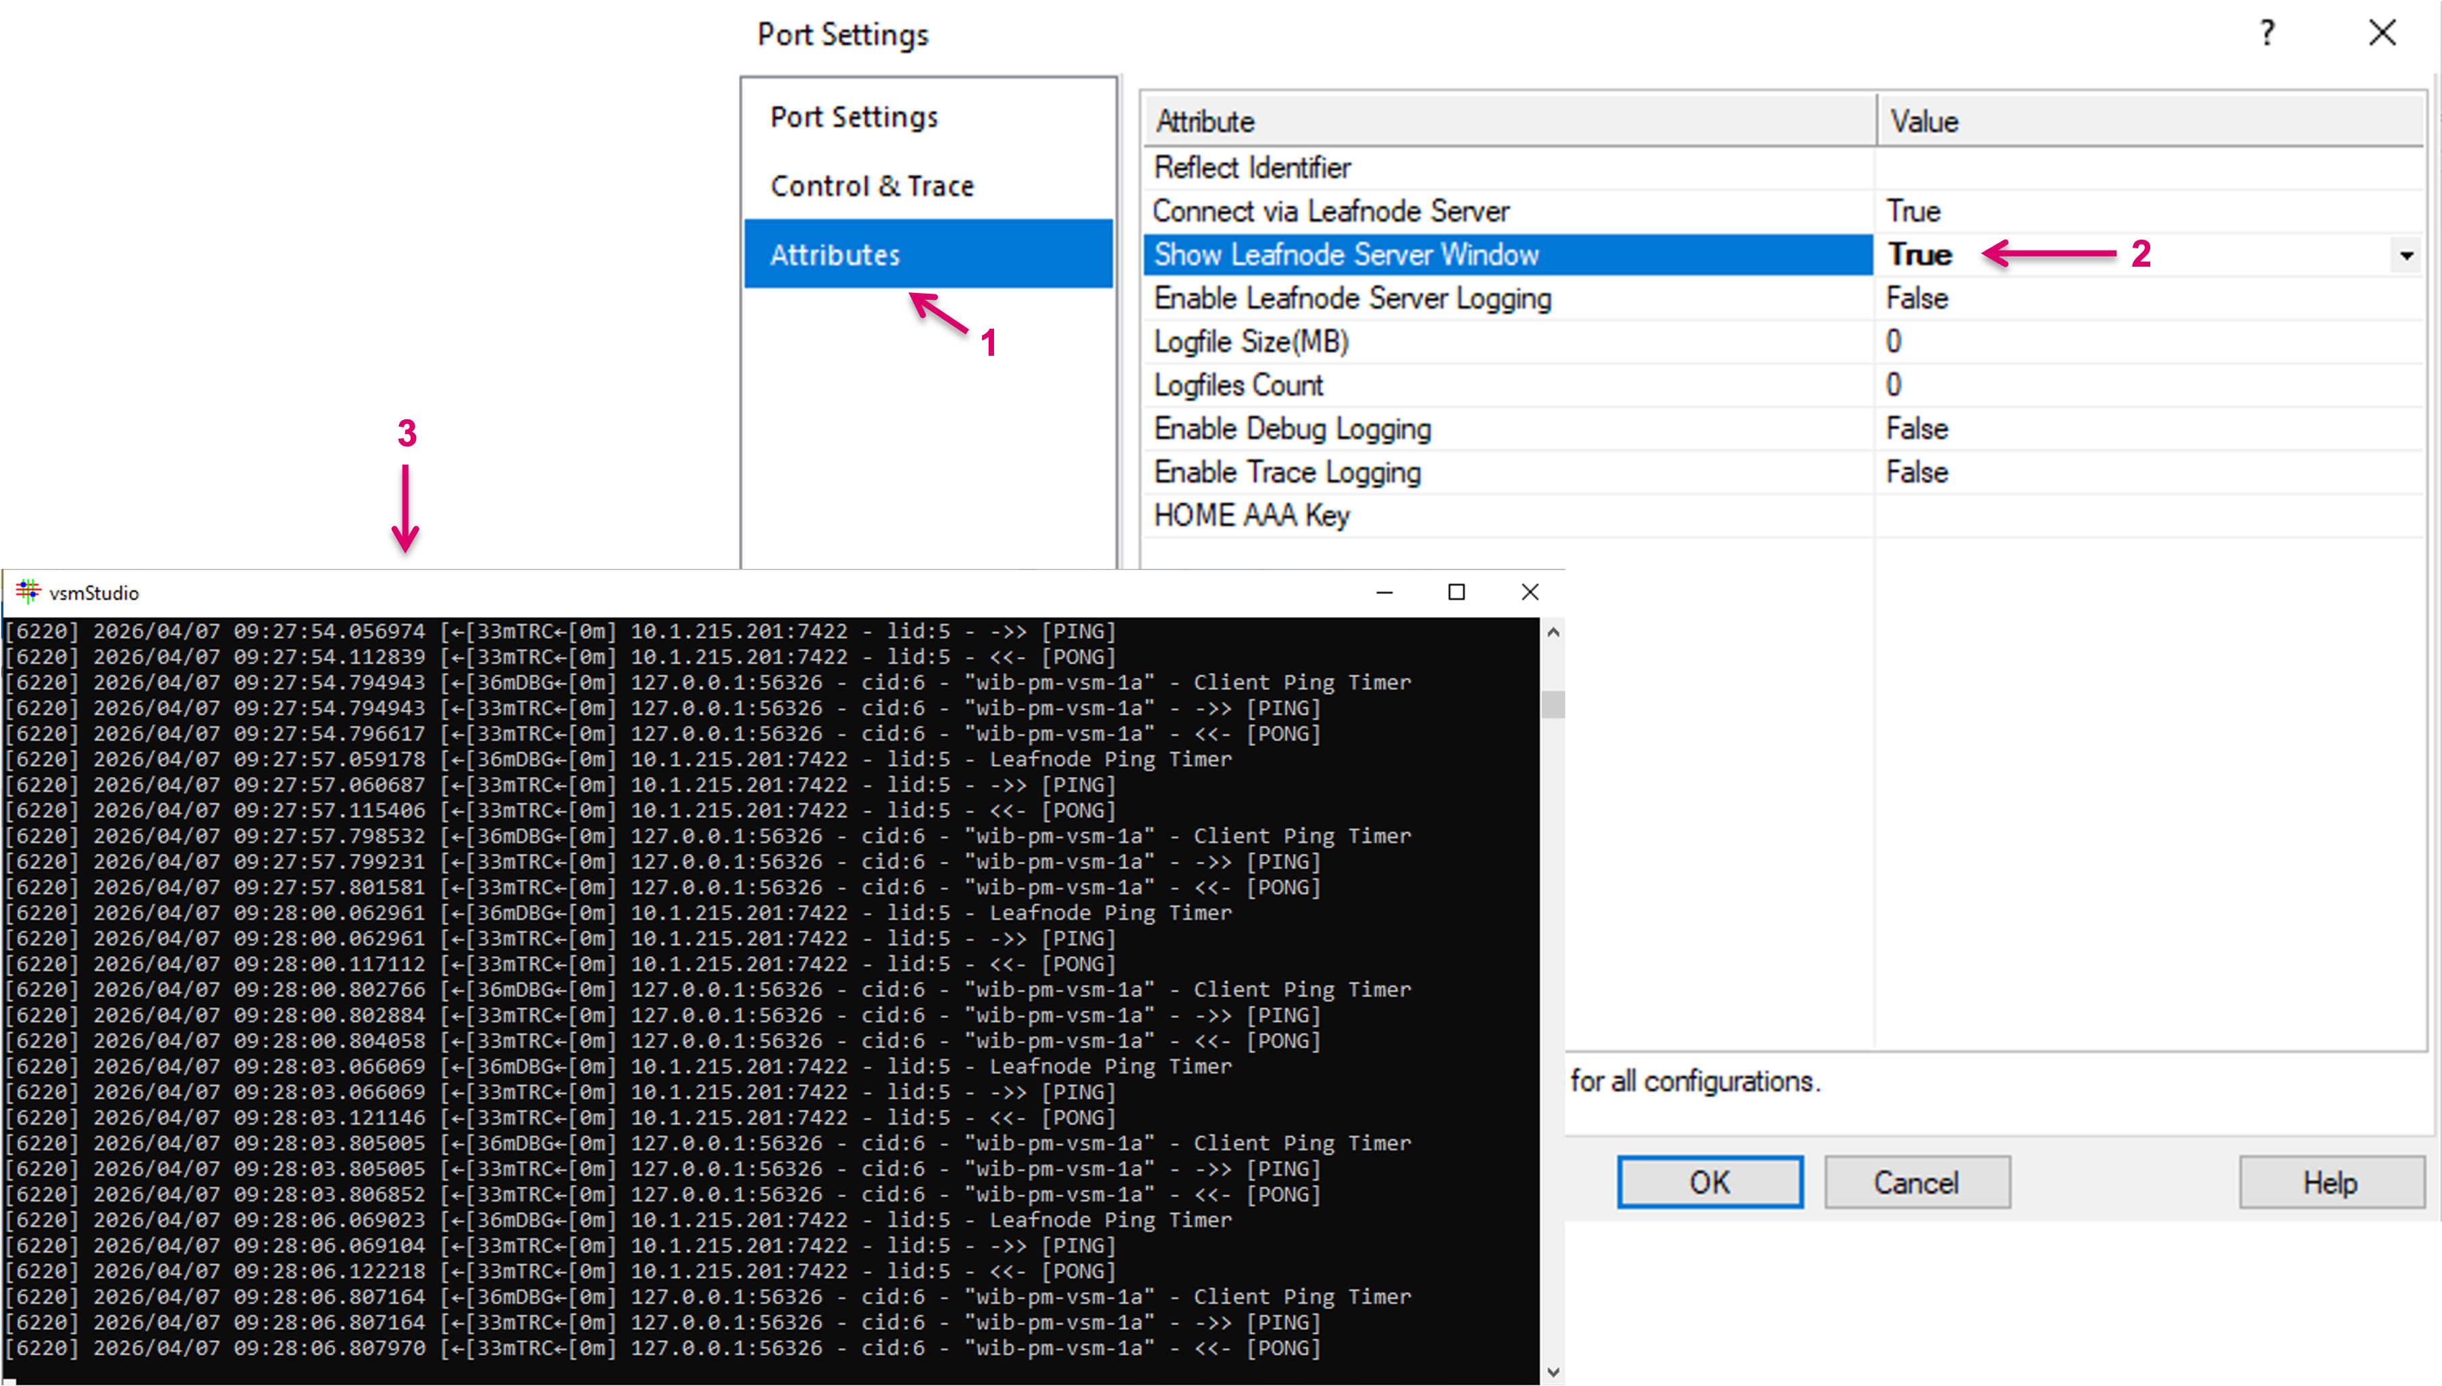The width and height of the screenshot is (2442, 1386).
Task: Minimize the vsmStudio console window
Action: click(1384, 592)
